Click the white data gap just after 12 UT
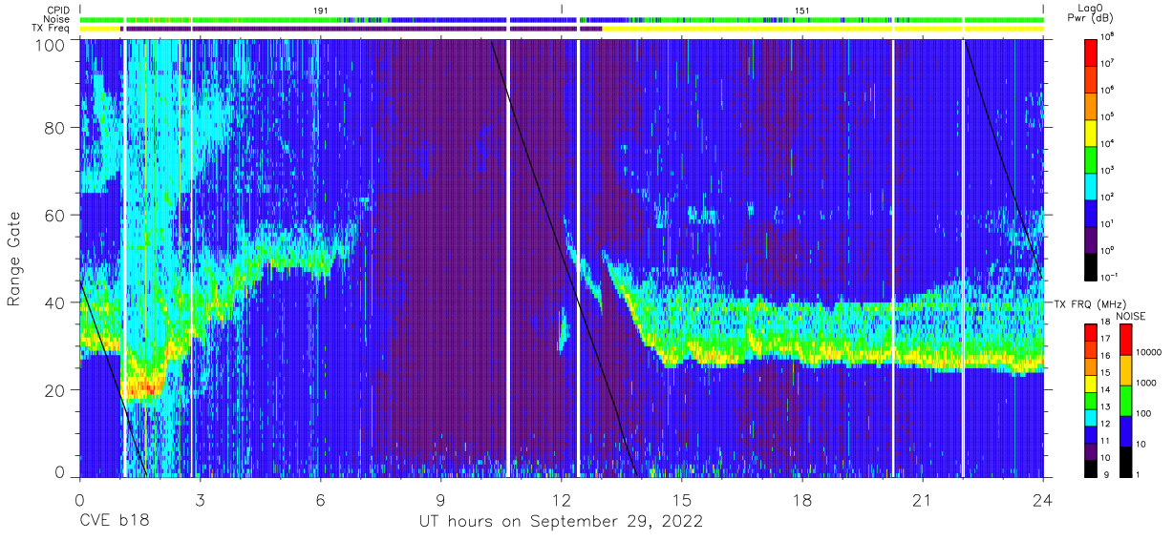Viewport: 1173px width, 541px height. pyautogui.click(x=579, y=258)
